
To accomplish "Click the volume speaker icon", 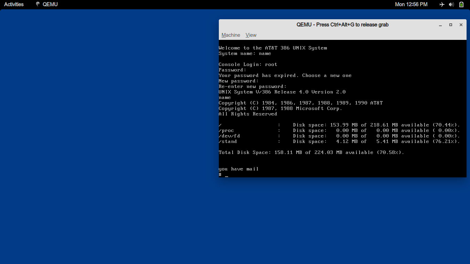I will [451, 4].
